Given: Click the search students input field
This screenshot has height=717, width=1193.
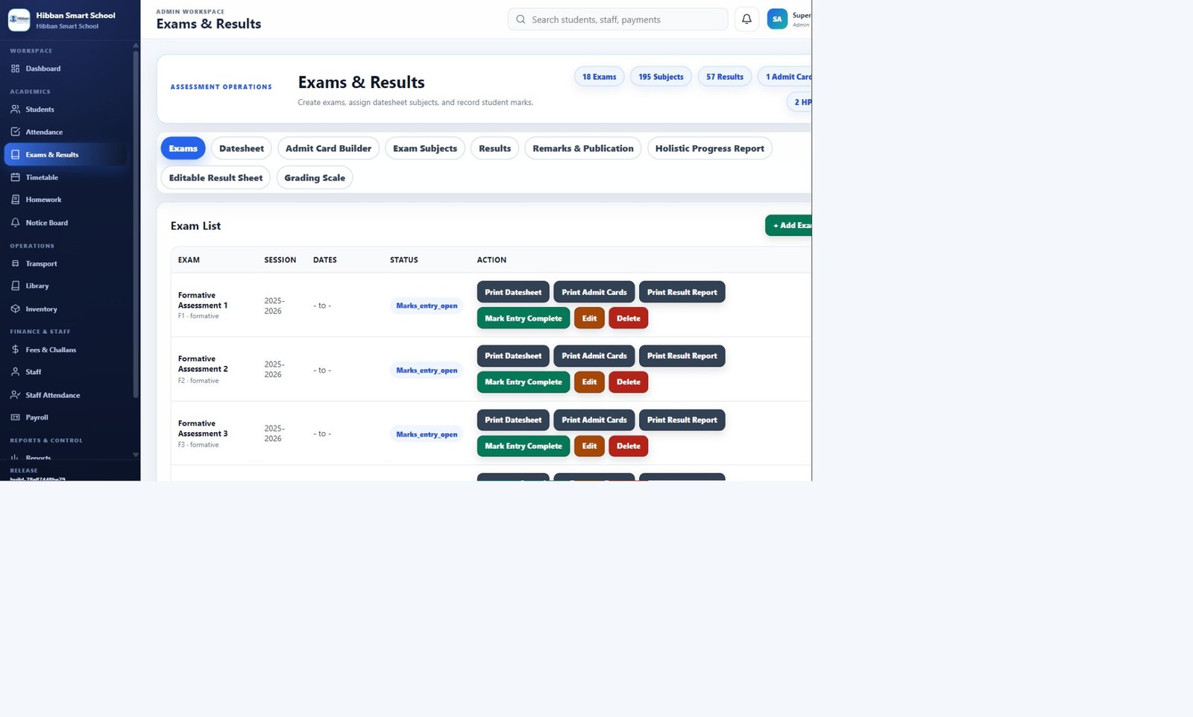Looking at the screenshot, I should [x=617, y=19].
